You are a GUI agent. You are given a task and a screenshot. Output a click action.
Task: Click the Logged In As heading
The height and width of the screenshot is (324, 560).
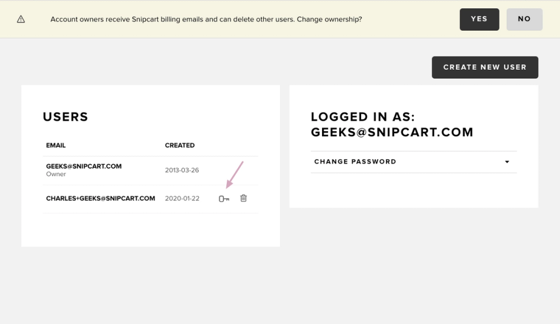[392, 125]
